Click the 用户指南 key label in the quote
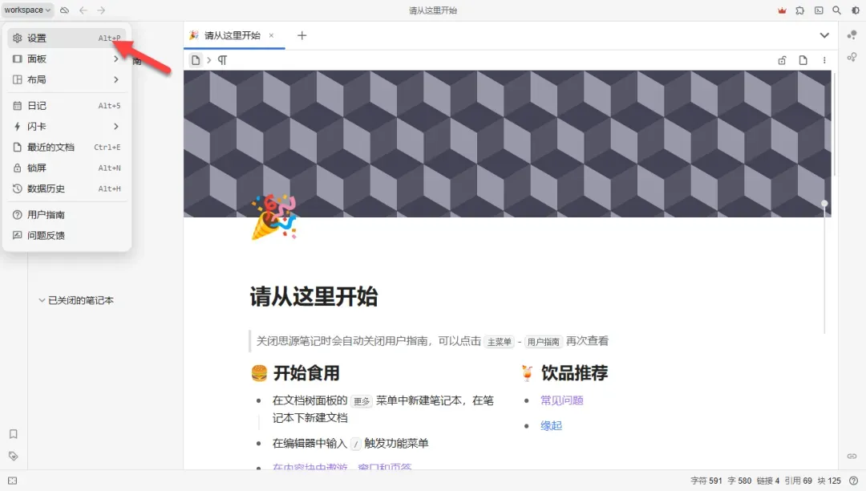The image size is (866, 491). click(543, 342)
